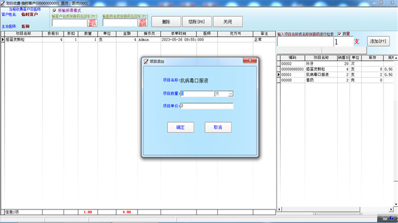Image resolution: width=398 pixels, height=223 pixels.
Task: Select the 补牙 row in item list
Action: pyautogui.click(x=321, y=64)
